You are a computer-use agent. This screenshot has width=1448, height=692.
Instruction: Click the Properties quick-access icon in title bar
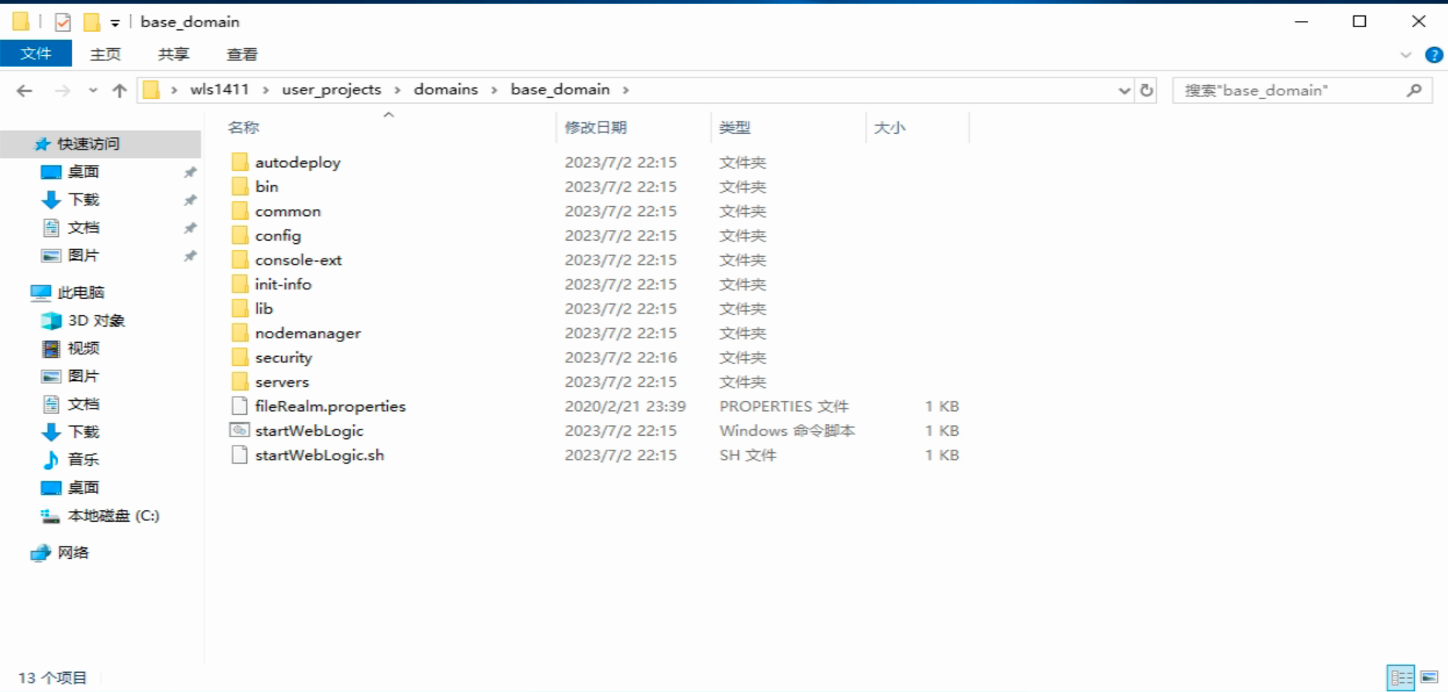pyautogui.click(x=63, y=22)
